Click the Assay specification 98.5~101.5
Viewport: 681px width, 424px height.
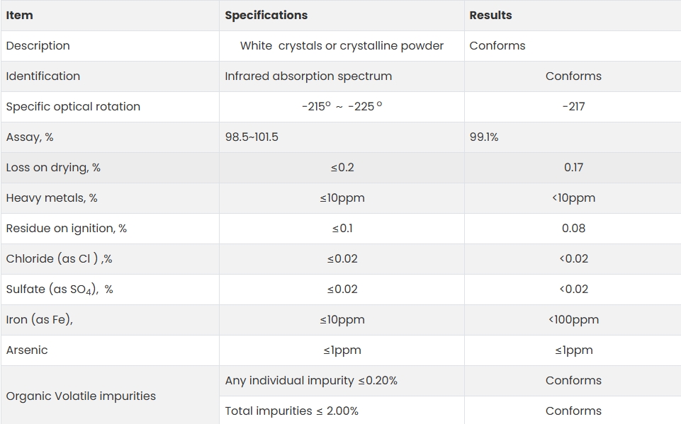[252, 137]
